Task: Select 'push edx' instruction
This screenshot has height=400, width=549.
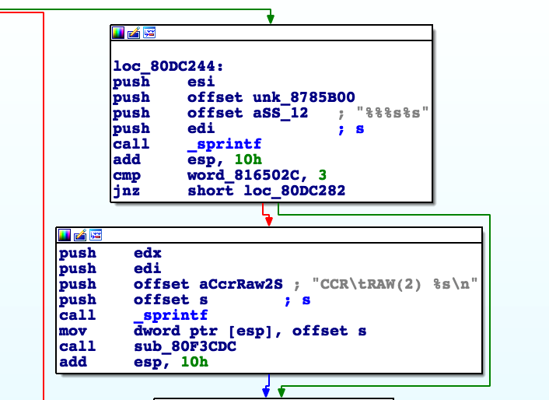Action: point(110,253)
